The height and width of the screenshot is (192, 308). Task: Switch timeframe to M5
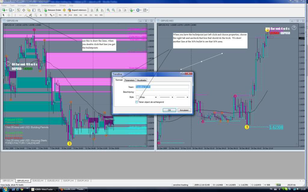65,15
